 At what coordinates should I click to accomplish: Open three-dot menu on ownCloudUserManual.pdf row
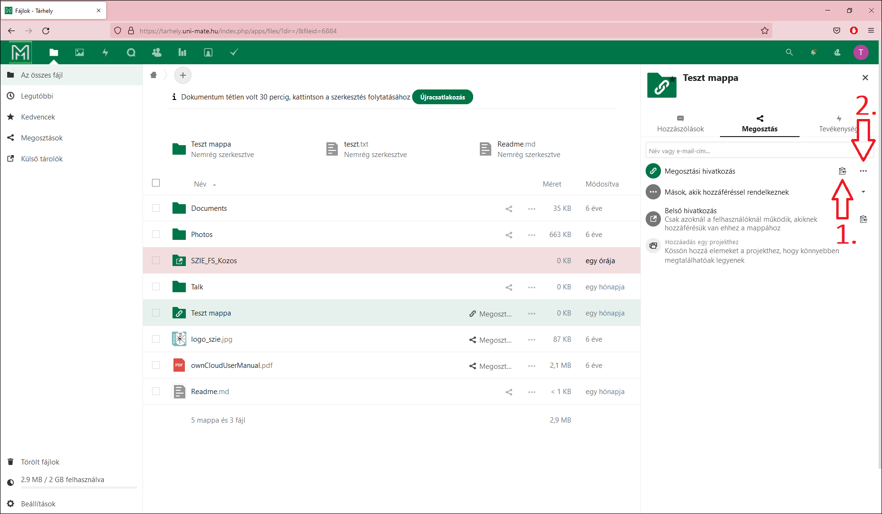(532, 366)
